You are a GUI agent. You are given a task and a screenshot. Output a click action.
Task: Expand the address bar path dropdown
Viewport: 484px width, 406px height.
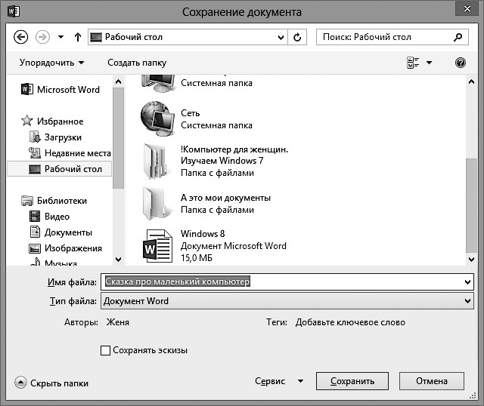click(281, 37)
